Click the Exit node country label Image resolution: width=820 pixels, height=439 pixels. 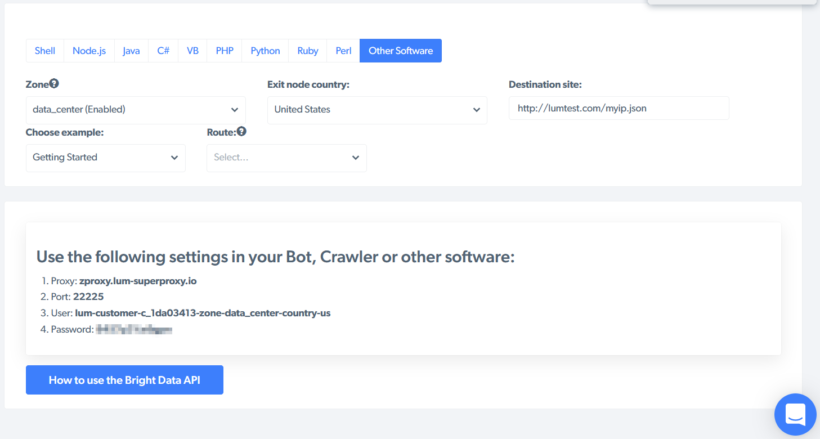pyautogui.click(x=308, y=84)
